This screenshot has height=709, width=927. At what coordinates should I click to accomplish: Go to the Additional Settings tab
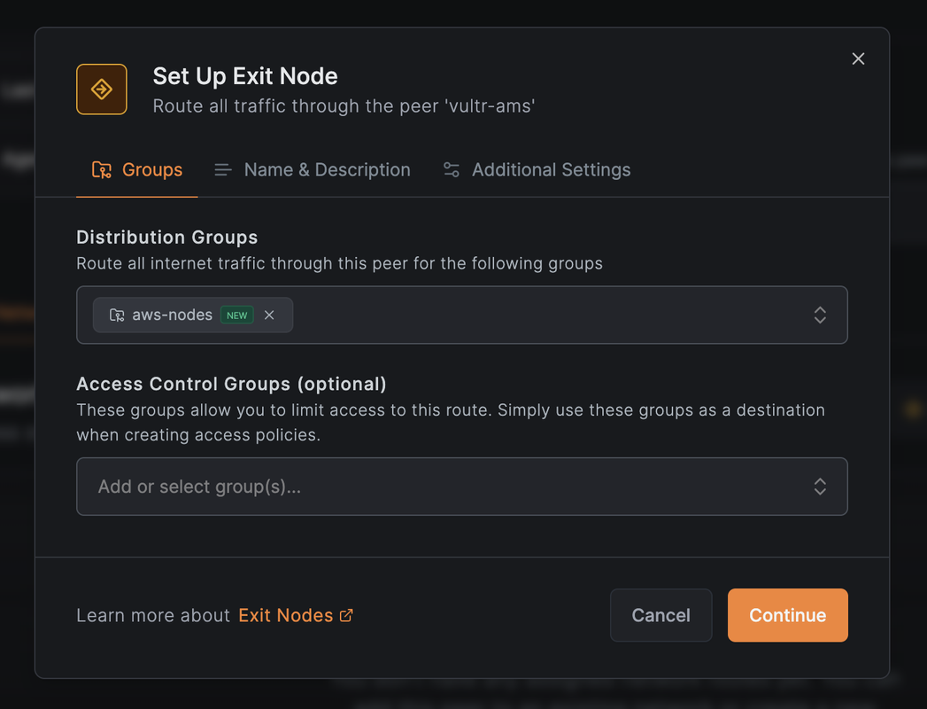click(x=551, y=170)
